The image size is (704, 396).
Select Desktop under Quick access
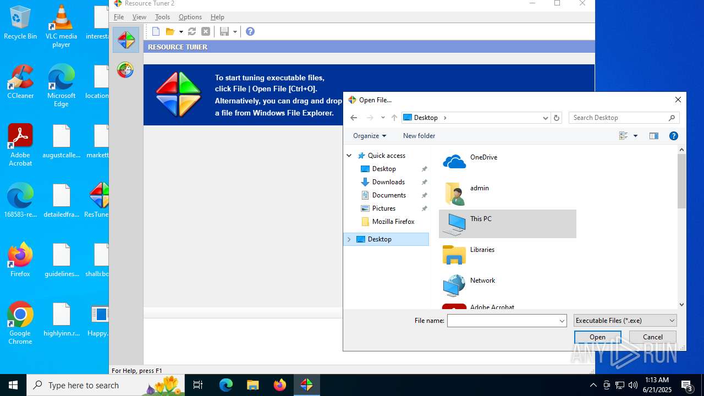[384, 169]
